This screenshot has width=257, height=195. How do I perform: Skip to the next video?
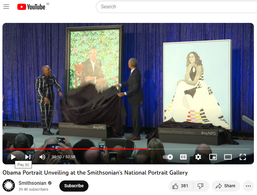click(28, 157)
